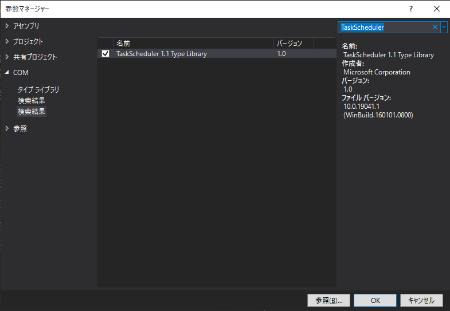The height and width of the screenshot is (311, 450).
Task: Select the TaskScheduler 1.1 Type Library row
Action: tap(162, 54)
